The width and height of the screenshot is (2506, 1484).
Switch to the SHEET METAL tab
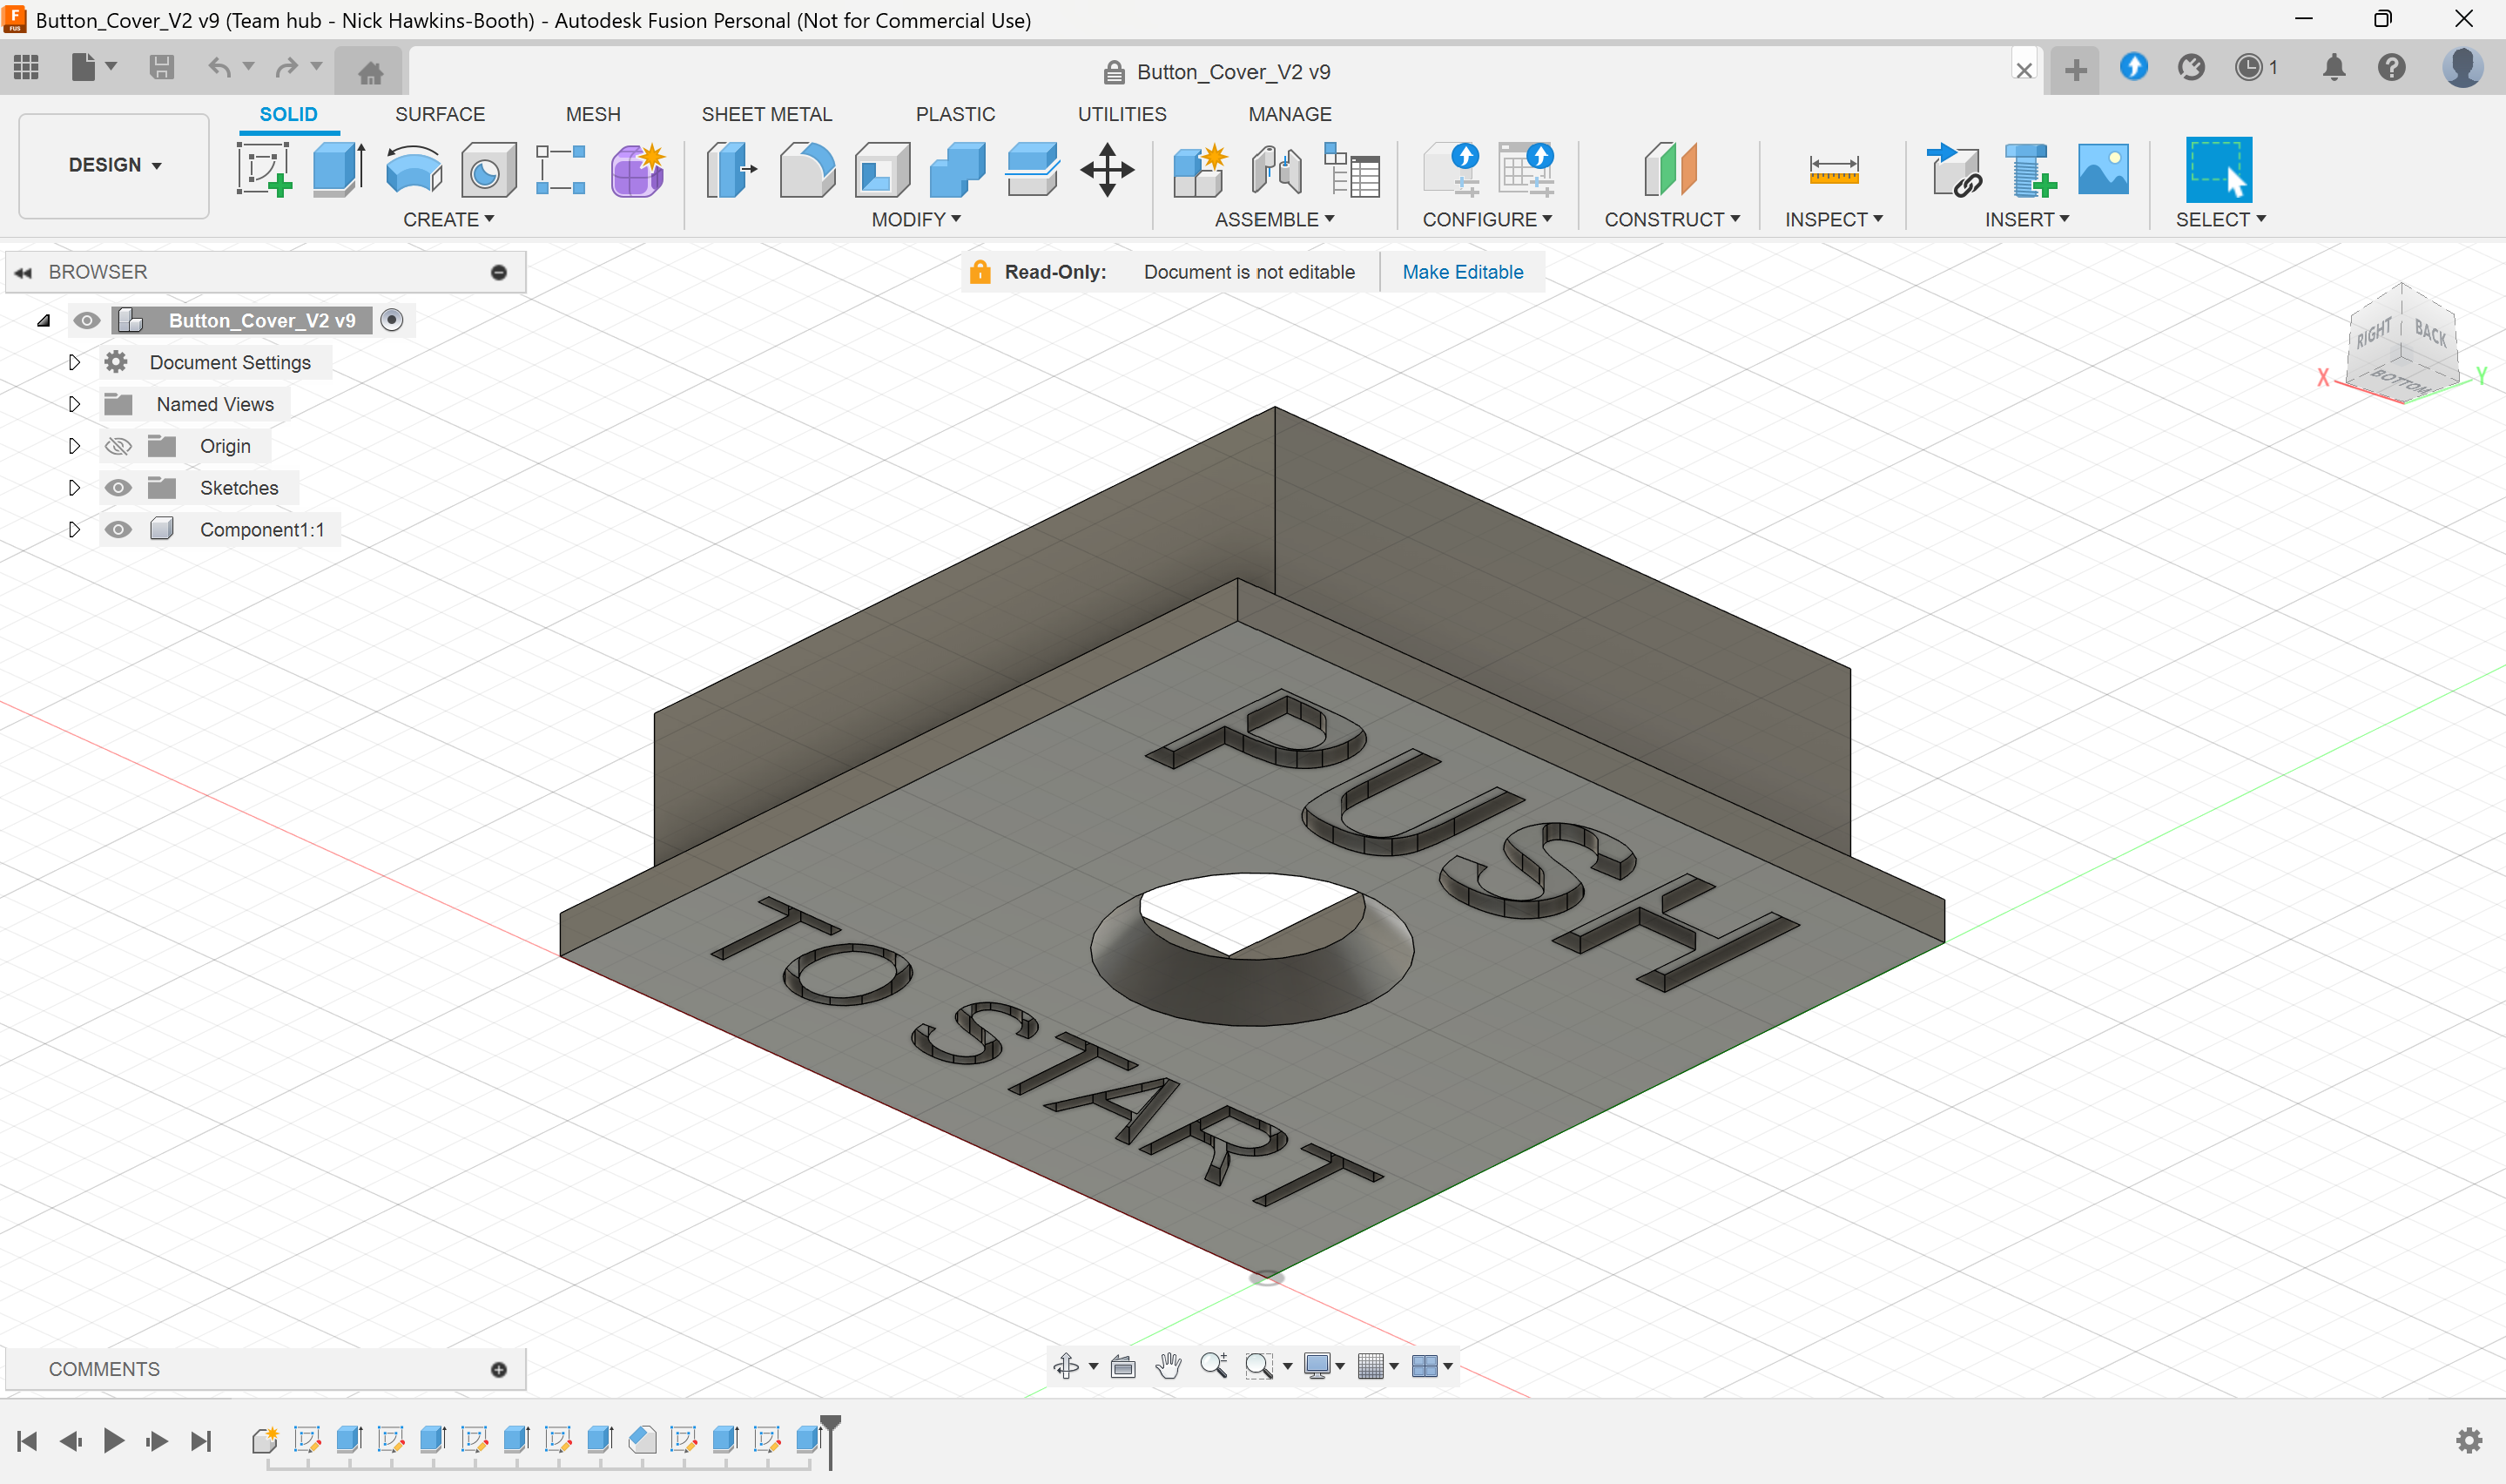click(765, 114)
